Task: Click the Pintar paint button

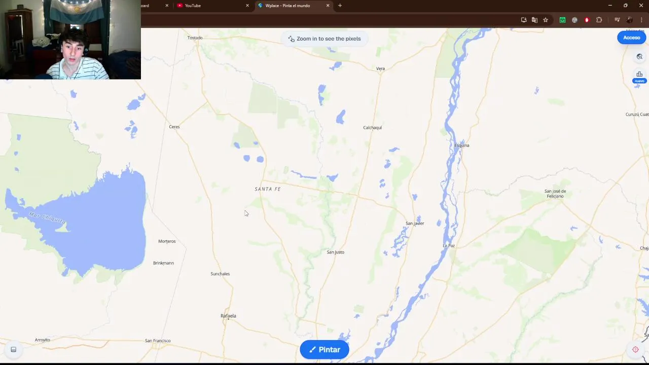Action: pos(324,350)
